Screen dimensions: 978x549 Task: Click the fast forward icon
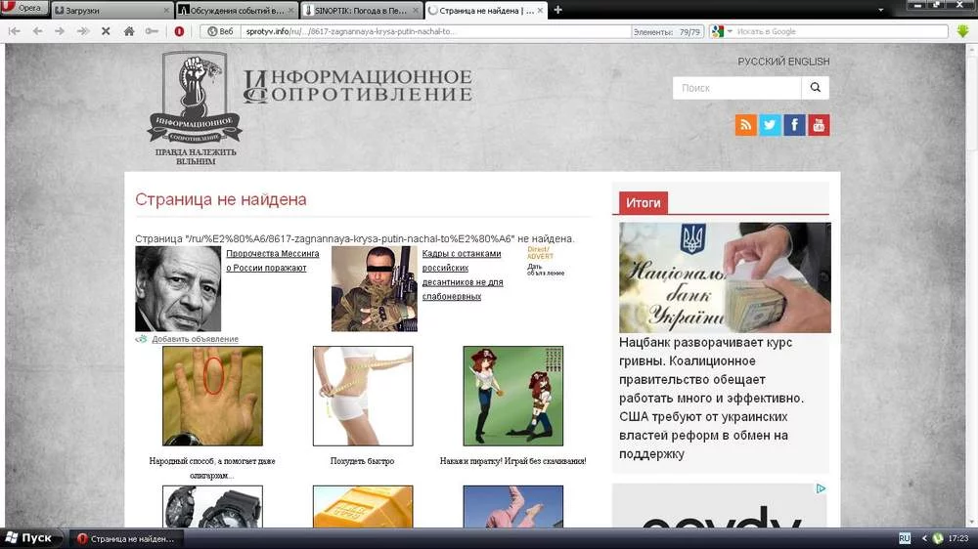(x=82, y=31)
